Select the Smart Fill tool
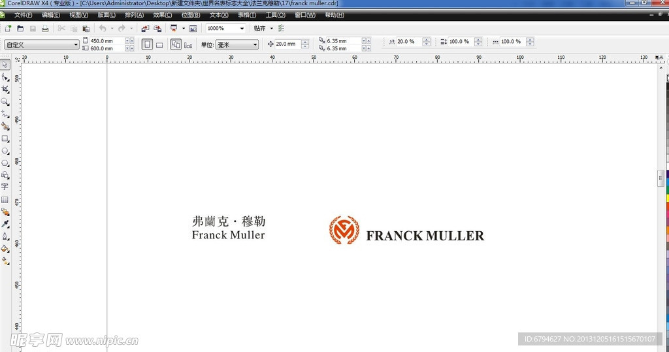The width and height of the screenshot is (669, 352). 5,126
